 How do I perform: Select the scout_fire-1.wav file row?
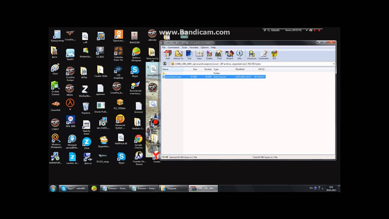[214, 77]
